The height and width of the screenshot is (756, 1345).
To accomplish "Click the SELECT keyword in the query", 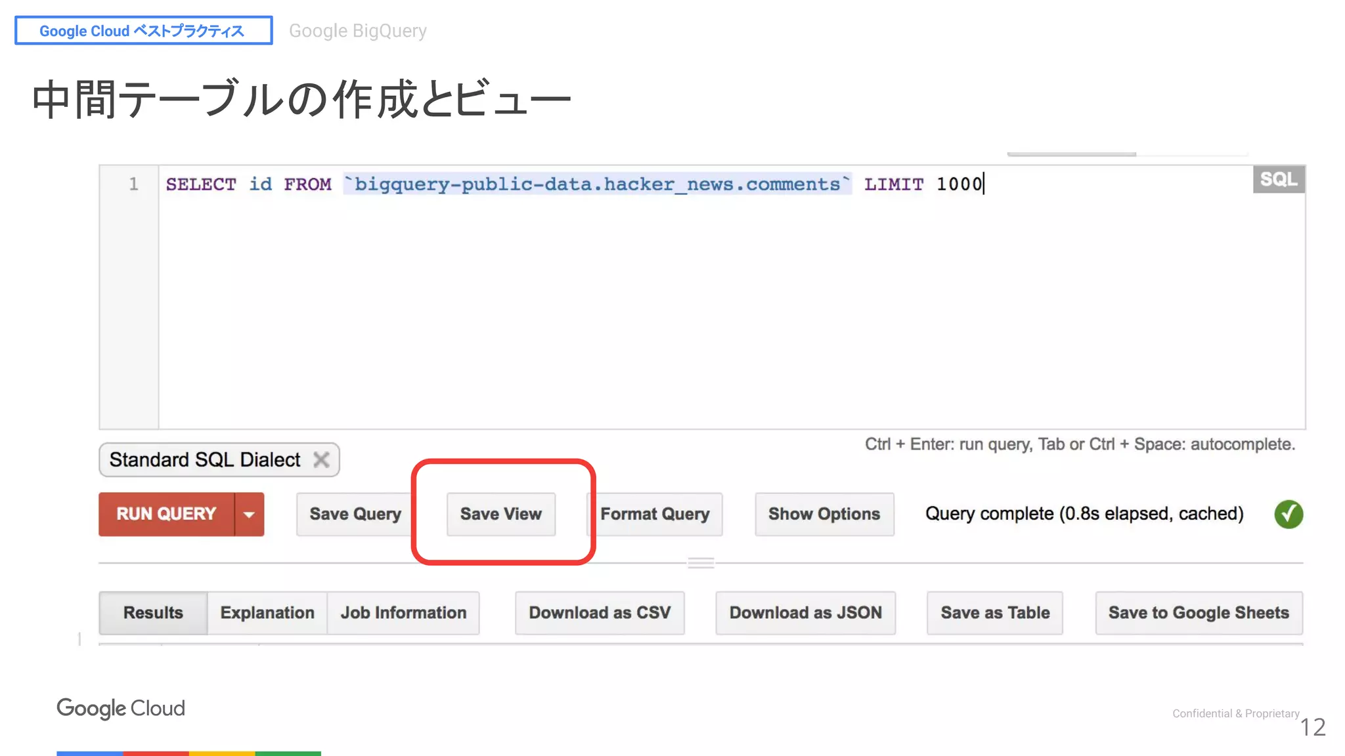I will click(201, 184).
